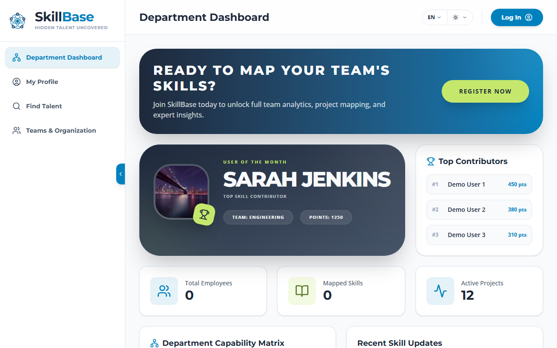Click the User of the Month label

point(255,162)
